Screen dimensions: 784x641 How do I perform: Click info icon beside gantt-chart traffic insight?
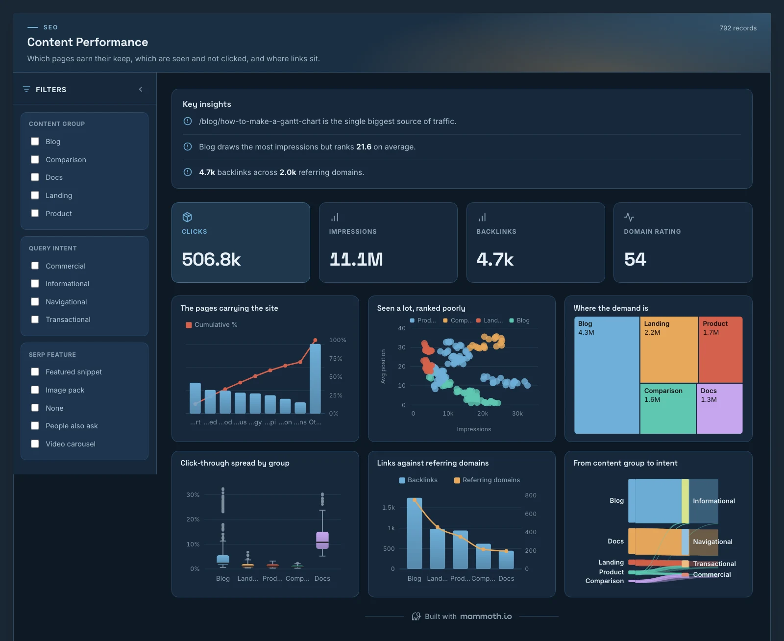(x=188, y=121)
